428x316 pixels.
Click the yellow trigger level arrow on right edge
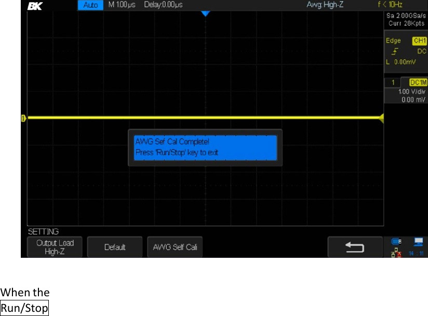point(381,118)
